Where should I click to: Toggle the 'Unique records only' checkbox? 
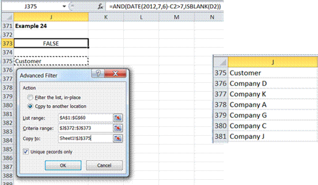click(x=26, y=152)
